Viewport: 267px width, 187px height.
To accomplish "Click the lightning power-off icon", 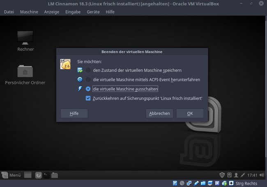I will tap(80, 88).
